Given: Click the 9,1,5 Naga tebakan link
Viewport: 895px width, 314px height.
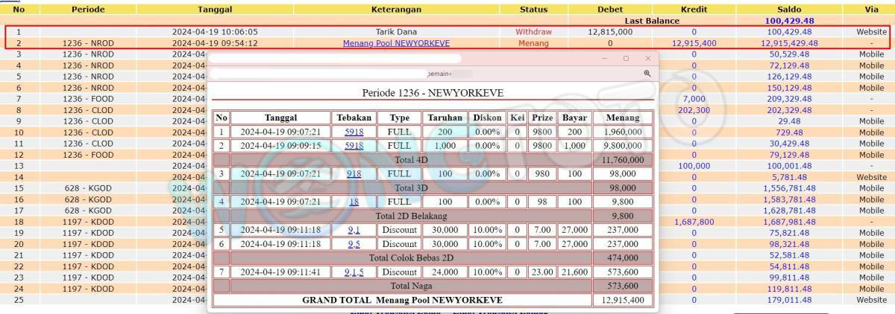Looking at the screenshot, I should [354, 272].
